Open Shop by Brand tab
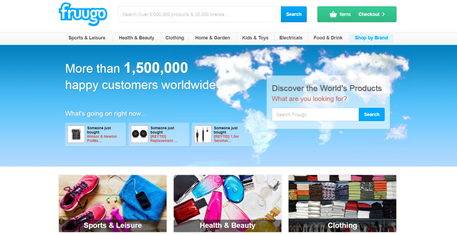The height and width of the screenshot is (235, 457). tap(371, 38)
